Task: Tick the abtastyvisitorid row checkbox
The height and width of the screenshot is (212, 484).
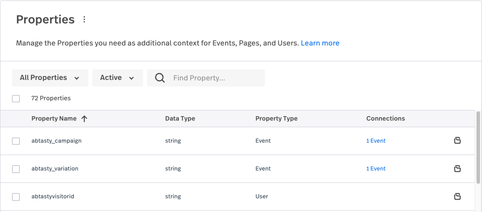Action: click(16, 197)
